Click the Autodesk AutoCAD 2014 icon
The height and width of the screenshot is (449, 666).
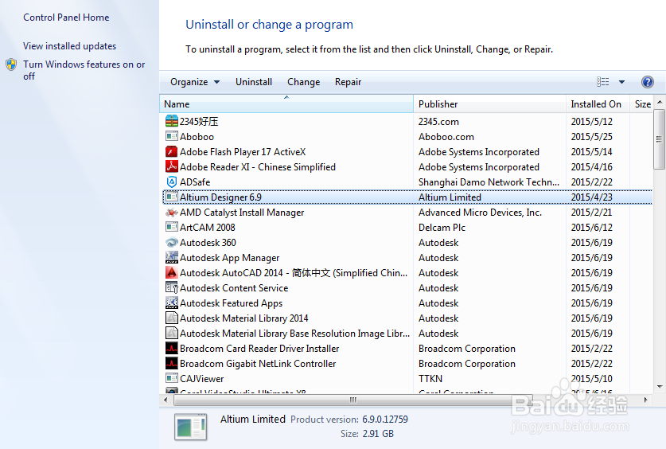pos(172,273)
